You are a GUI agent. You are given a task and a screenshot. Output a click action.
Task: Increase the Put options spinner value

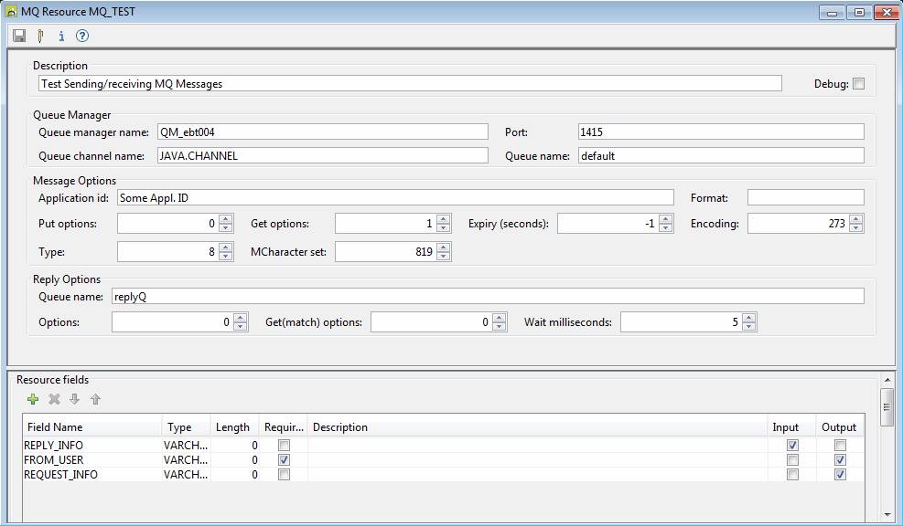click(226, 219)
